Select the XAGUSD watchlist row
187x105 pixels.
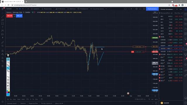[171, 51]
